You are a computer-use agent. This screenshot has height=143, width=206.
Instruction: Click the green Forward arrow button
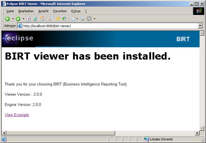point(18,19)
